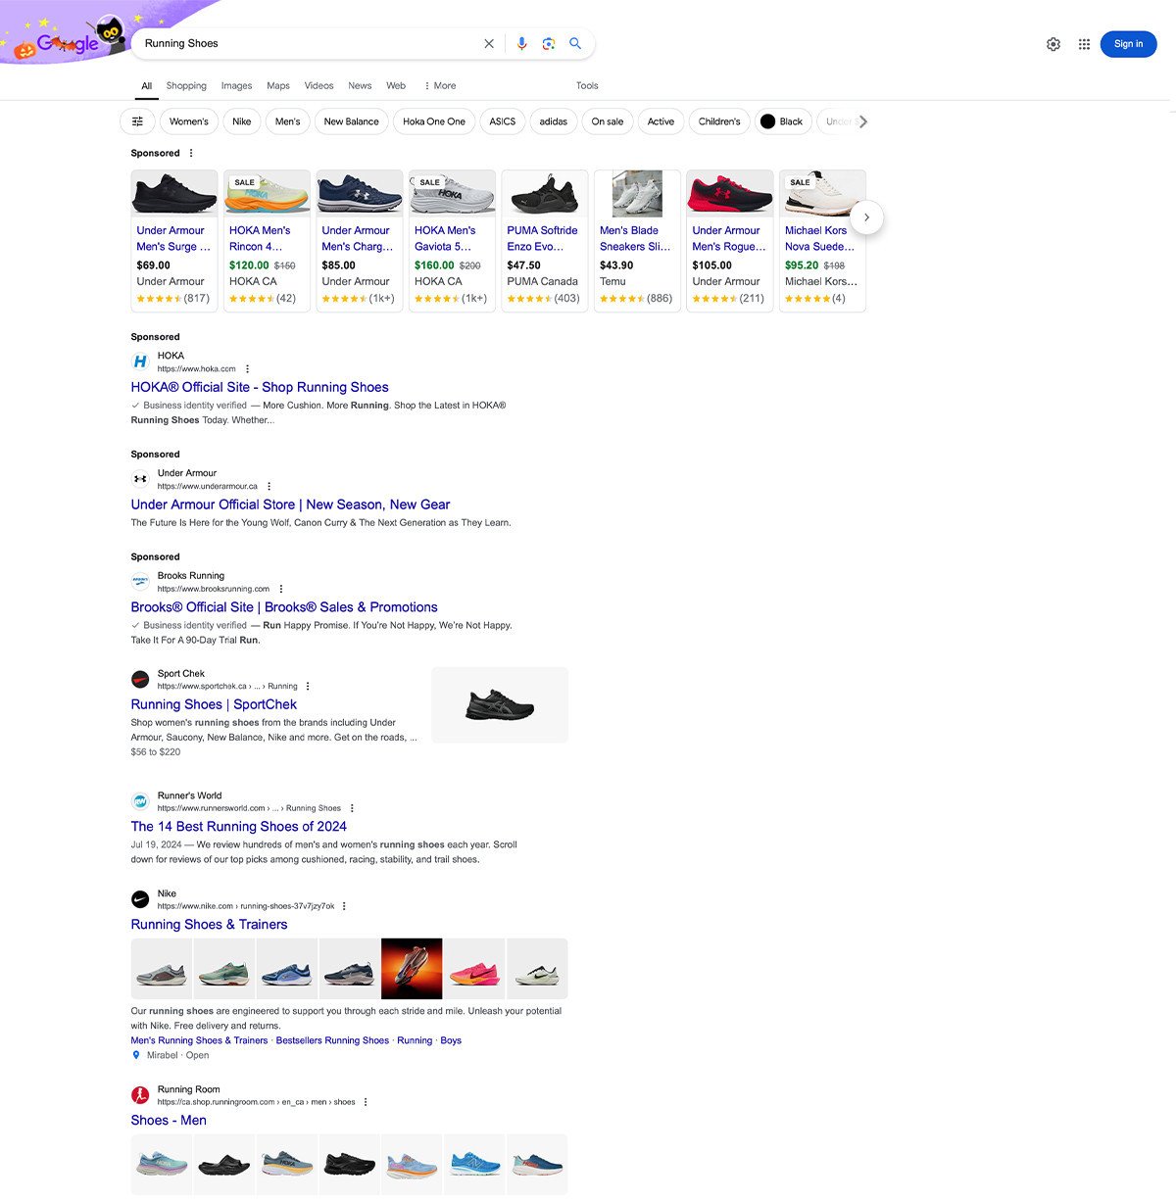Select the Nike filter chip
This screenshot has width=1176, height=1202.
coord(241,120)
